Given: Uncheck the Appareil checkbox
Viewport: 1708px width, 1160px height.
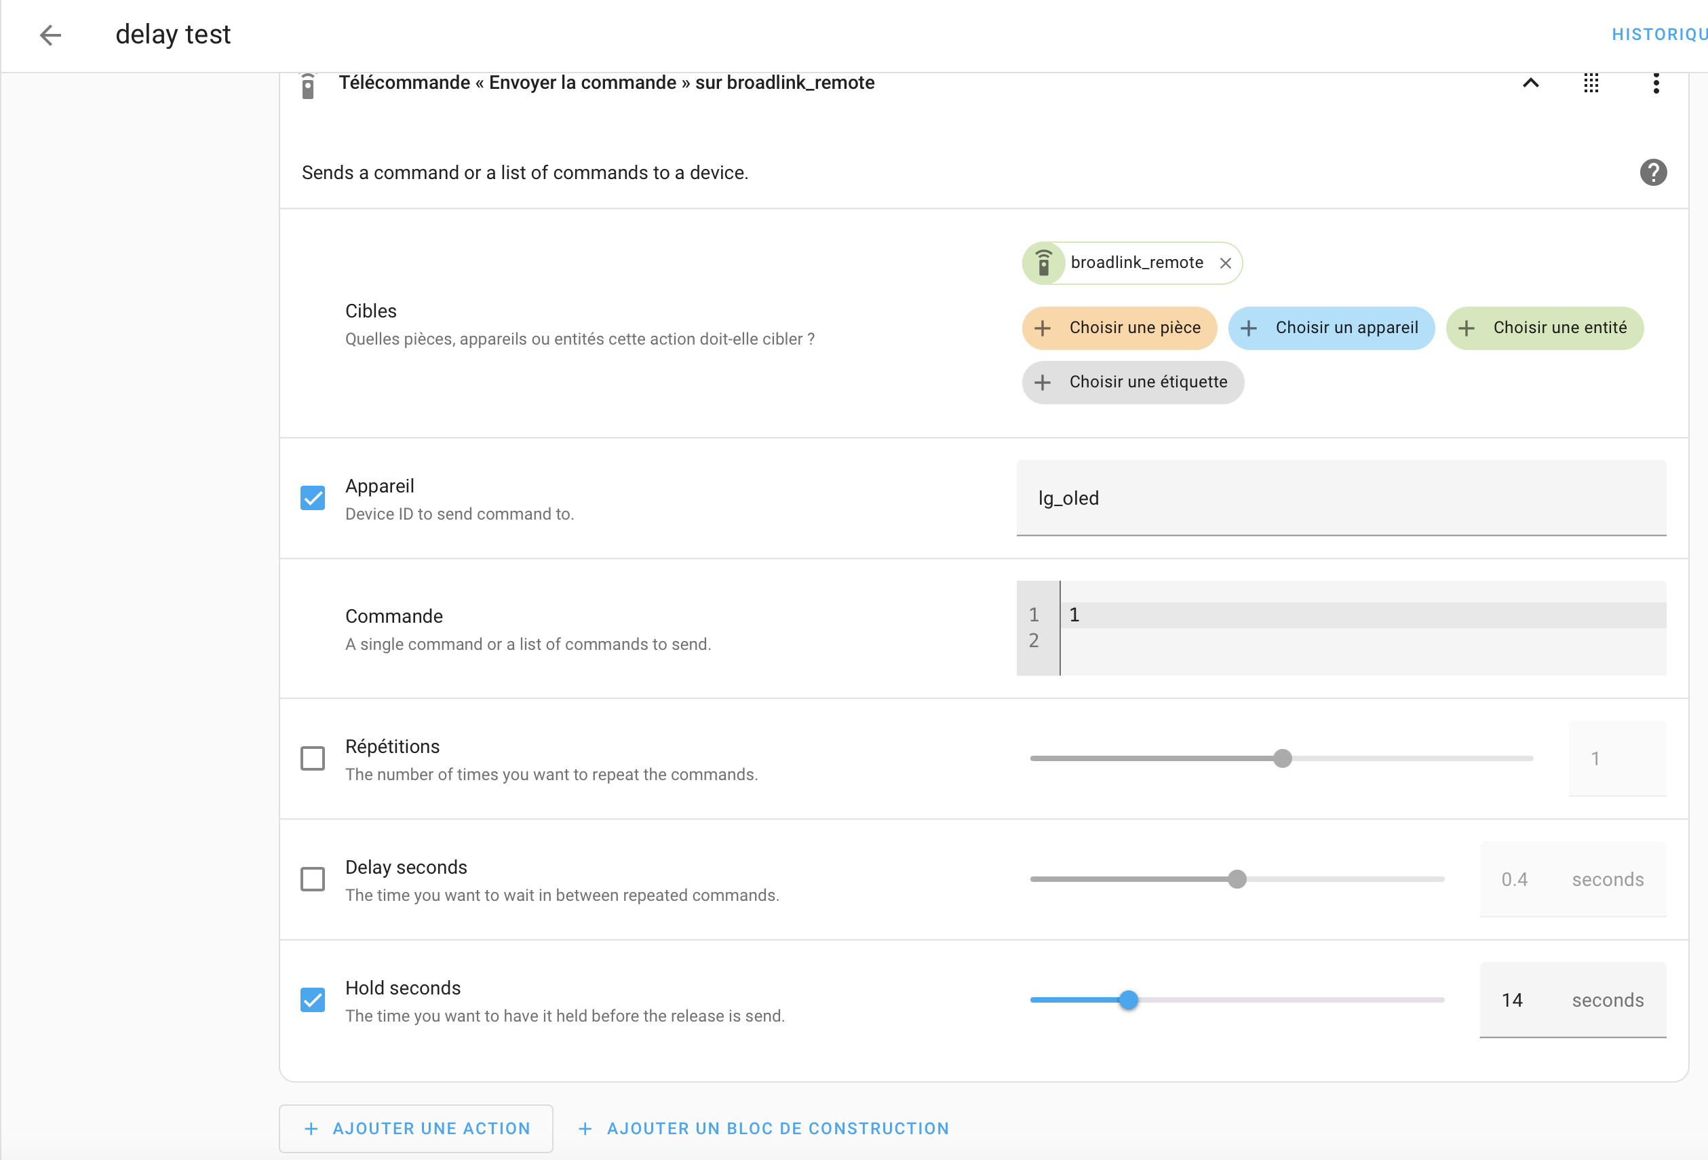Looking at the screenshot, I should (x=312, y=498).
